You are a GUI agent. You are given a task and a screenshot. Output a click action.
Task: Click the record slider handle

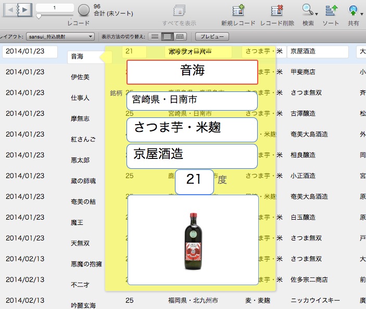coord(39,16)
